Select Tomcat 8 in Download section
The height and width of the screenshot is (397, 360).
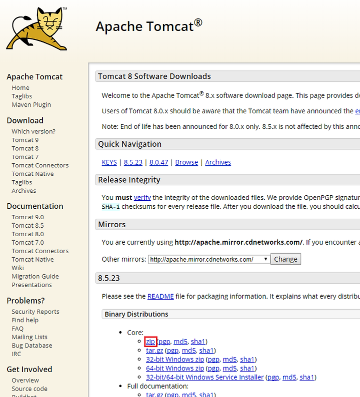25,148
